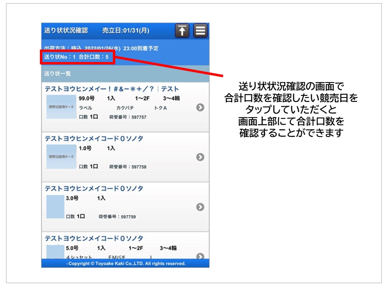Click the 送り状状況確認 header title
This screenshot has height=290, width=387.
pos(66,31)
